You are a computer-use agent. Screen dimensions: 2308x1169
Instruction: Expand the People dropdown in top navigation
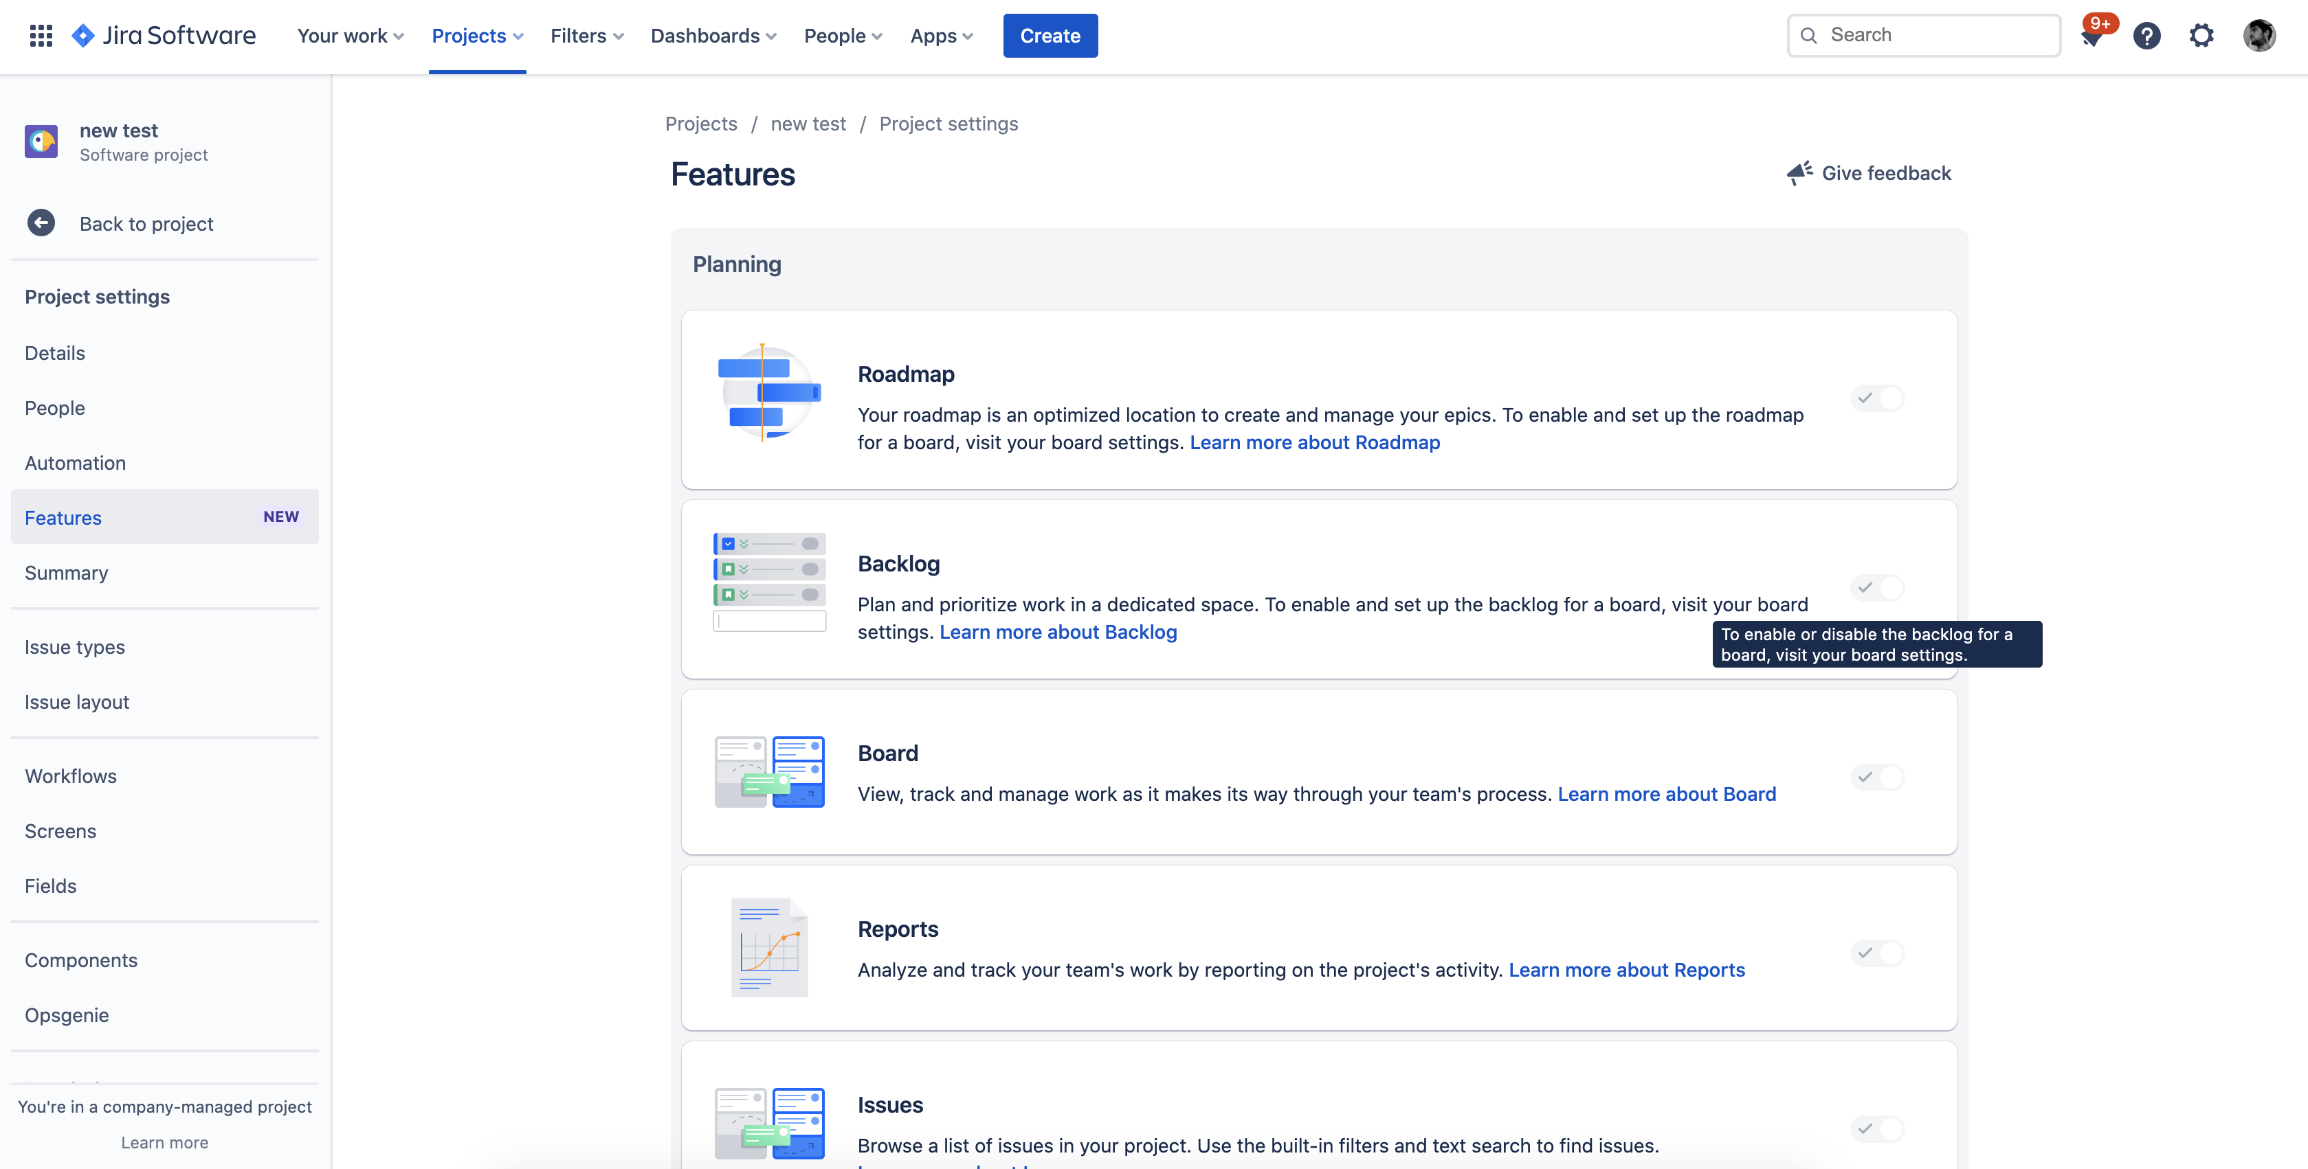[x=843, y=36]
